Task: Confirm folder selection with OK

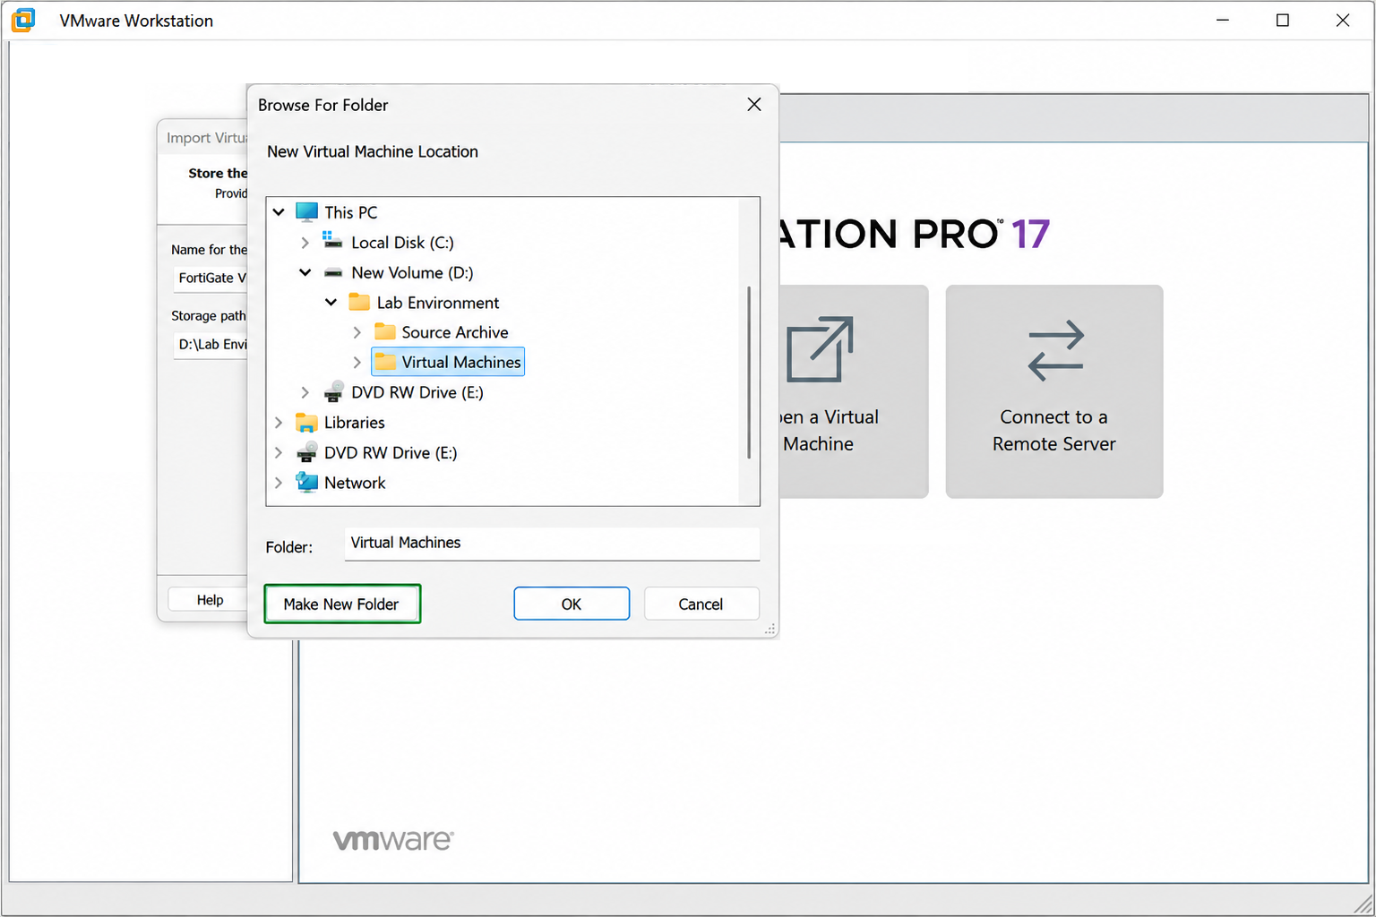Action: coord(572,604)
